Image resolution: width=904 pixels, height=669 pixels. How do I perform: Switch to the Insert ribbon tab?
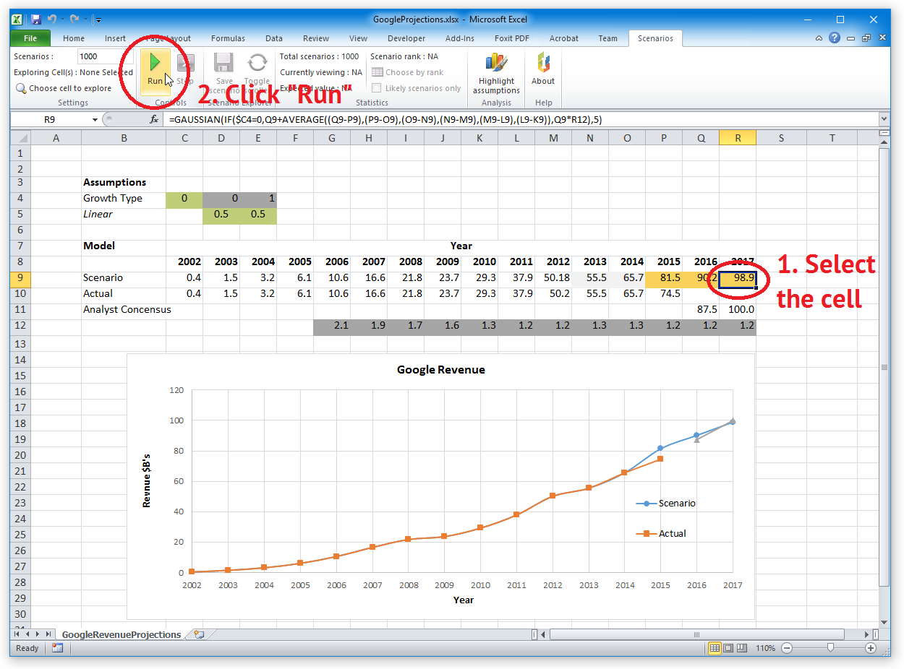click(x=115, y=38)
